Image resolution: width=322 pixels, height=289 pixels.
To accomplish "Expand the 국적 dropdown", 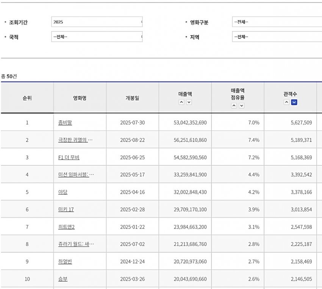I will 97,37.
